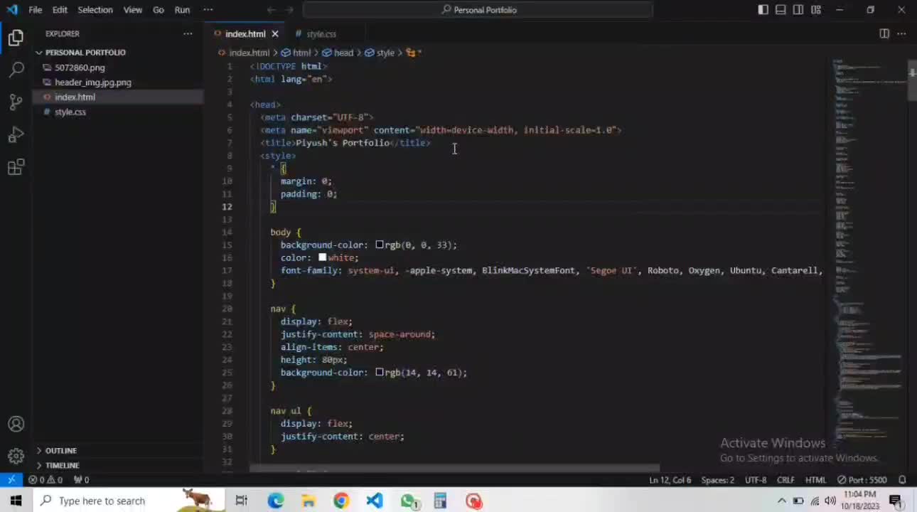Collapse the PERSONAL PORTFOLIO folder
Viewport: 917px width, 512px height.
tap(85, 53)
